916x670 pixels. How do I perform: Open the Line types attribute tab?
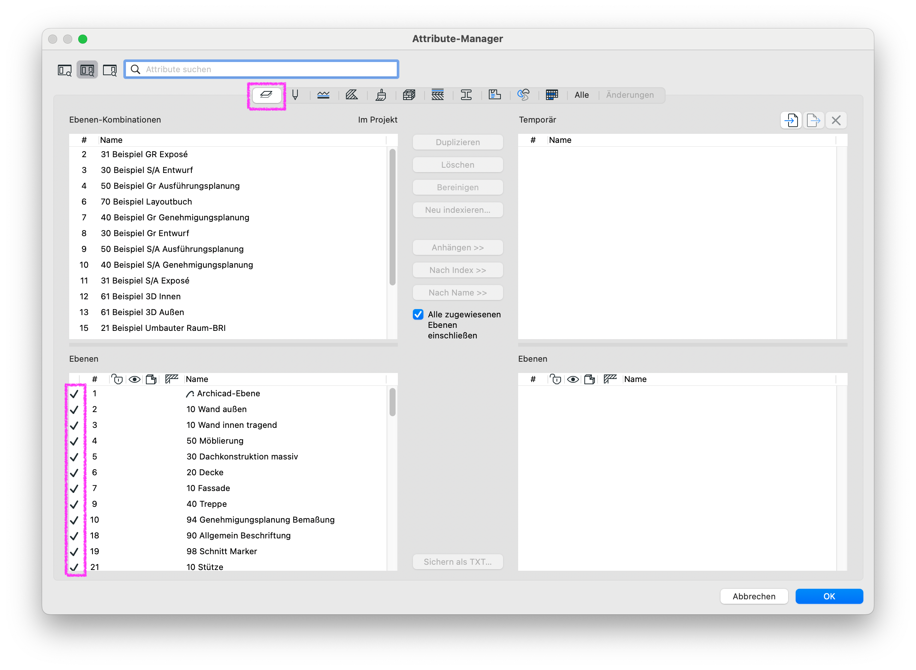[323, 95]
